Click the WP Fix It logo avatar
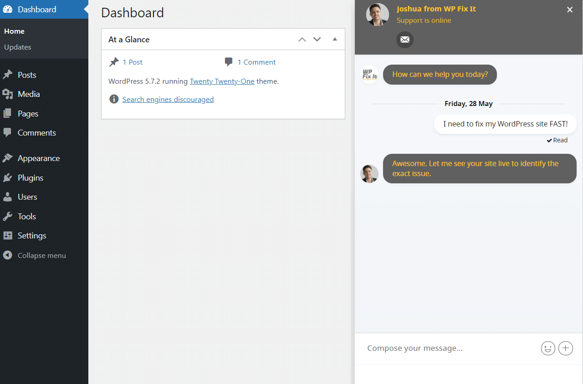Image resolution: width=583 pixels, height=384 pixels. (370, 75)
